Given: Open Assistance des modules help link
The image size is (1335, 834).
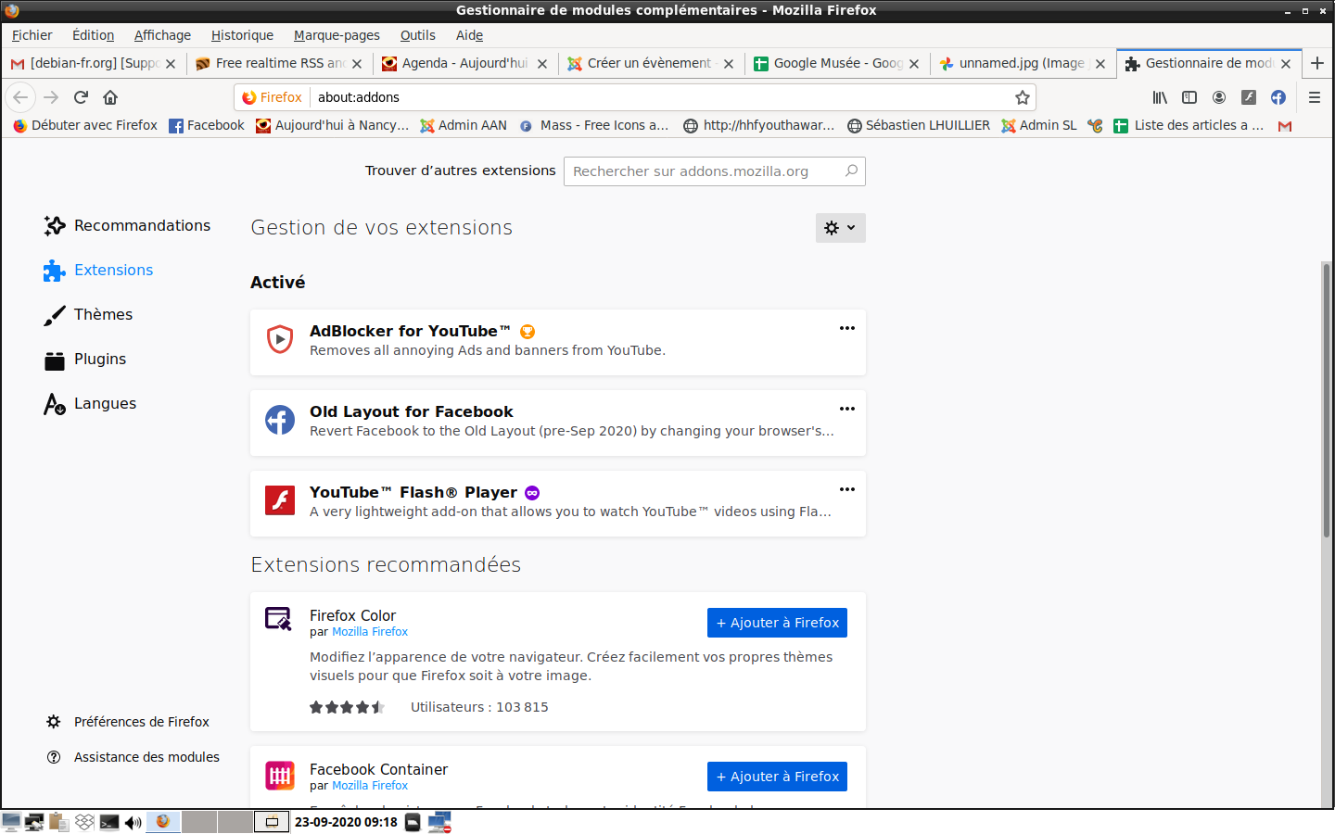Looking at the screenshot, I should 133,757.
